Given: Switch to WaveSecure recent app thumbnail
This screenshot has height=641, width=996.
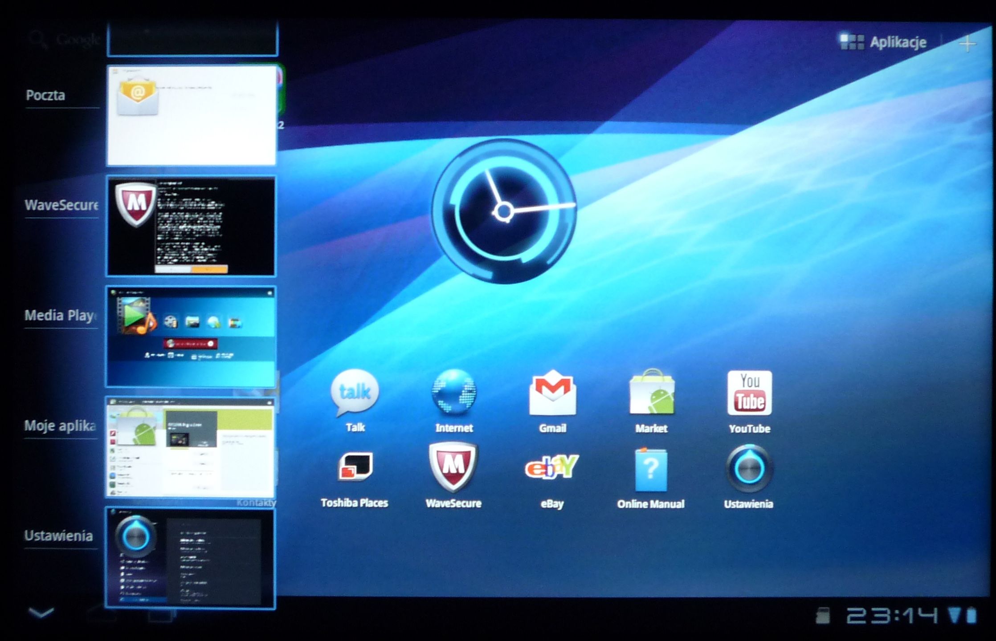Looking at the screenshot, I should click(x=191, y=226).
